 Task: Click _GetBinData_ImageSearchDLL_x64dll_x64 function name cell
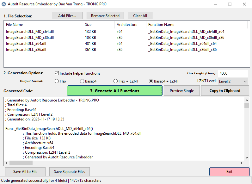(x=182, y=44)
